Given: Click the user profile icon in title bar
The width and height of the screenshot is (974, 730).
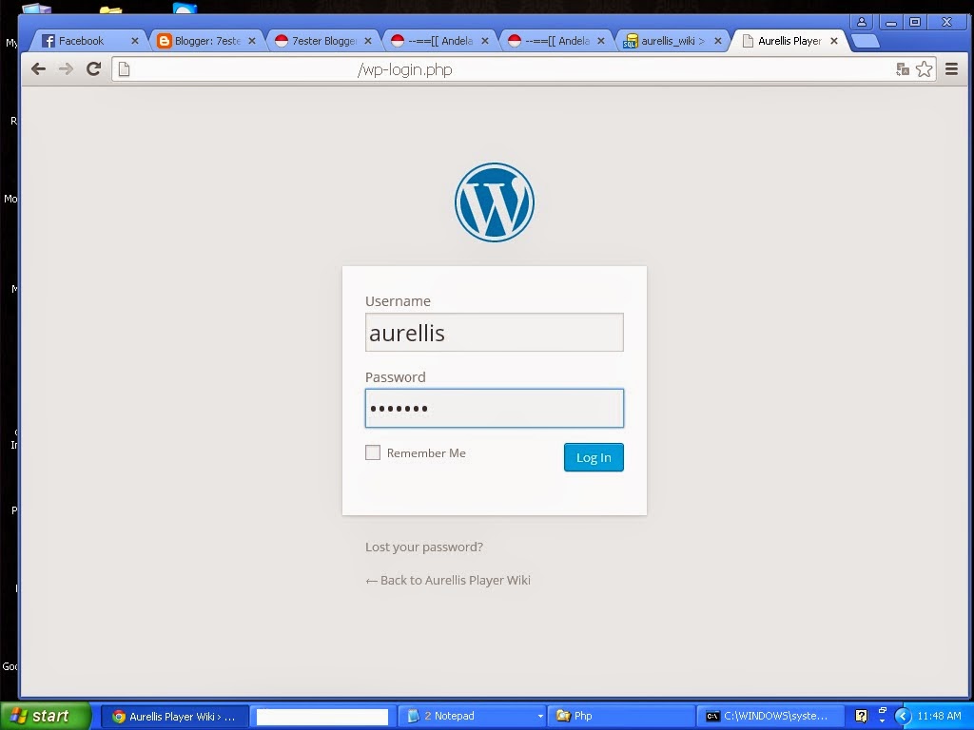Looking at the screenshot, I should click(x=862, y=23).
